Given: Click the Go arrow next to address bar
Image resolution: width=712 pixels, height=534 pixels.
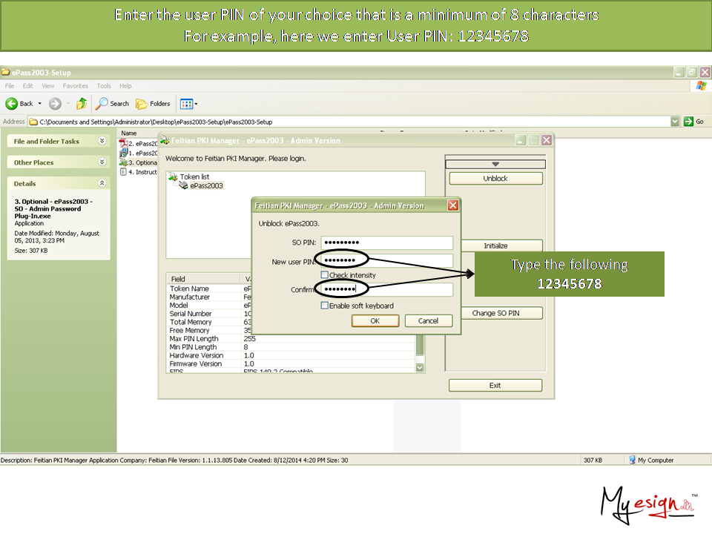Looking at the screenshot, I should [x=689, y=122].
